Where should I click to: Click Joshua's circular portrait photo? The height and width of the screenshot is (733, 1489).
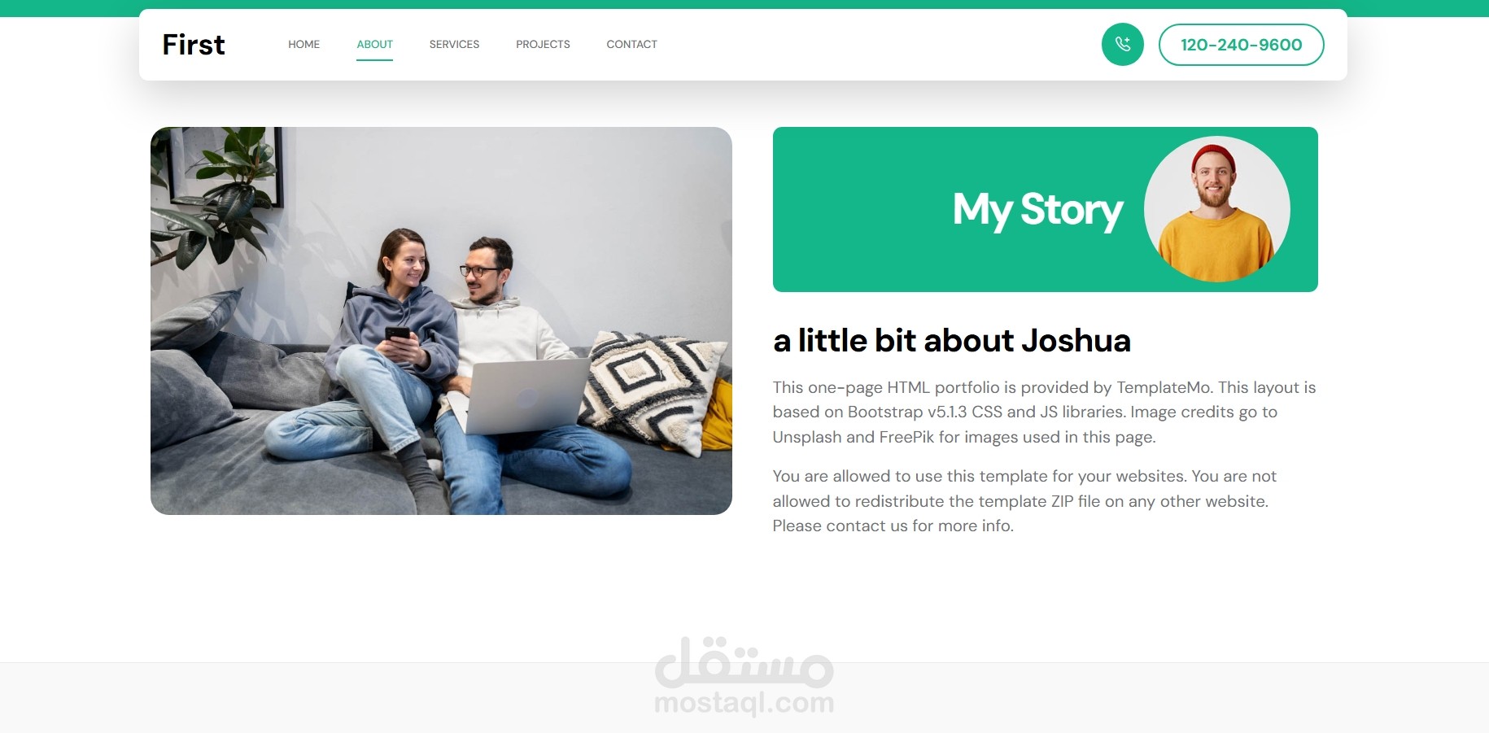pos(1216,209)
